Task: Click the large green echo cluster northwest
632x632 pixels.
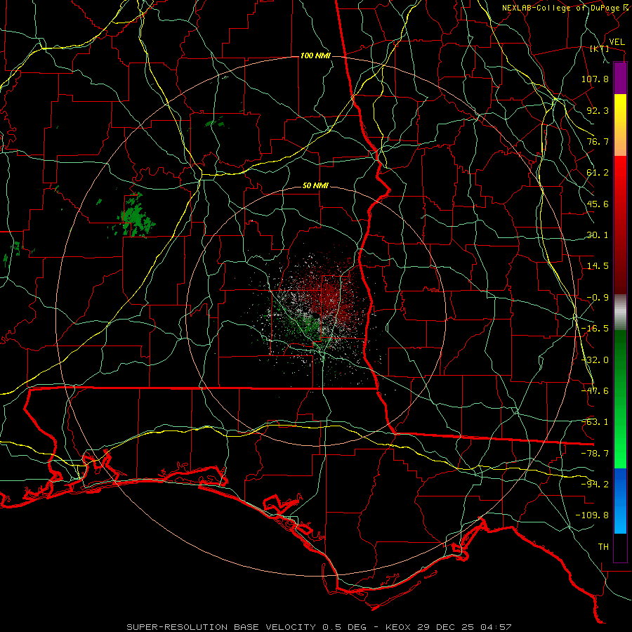Action: click(x=136, y=216)
